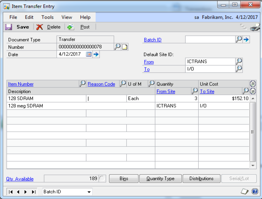Viewport: 262px width, 199px height.
Task: Open the Edit menu
Action: point(29,17)
